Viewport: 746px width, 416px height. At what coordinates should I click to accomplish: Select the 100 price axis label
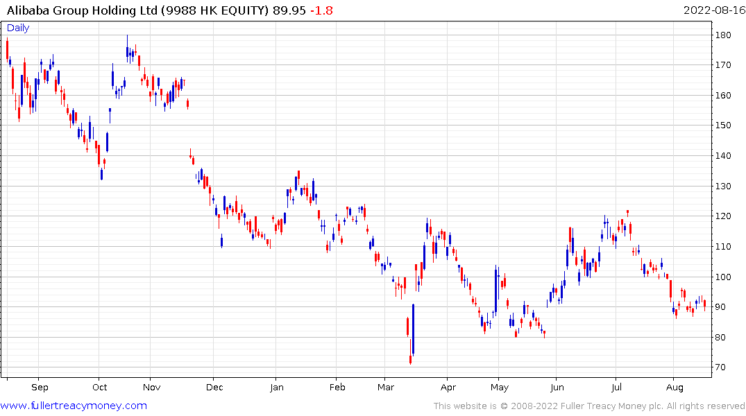[723, 277]
